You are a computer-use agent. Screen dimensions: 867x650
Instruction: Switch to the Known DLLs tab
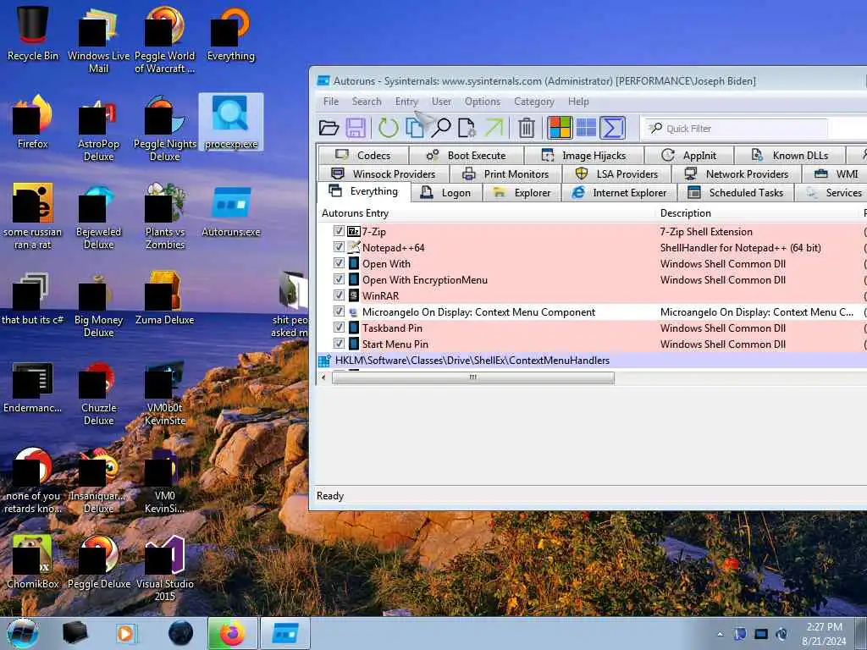(x=790, y=156)
